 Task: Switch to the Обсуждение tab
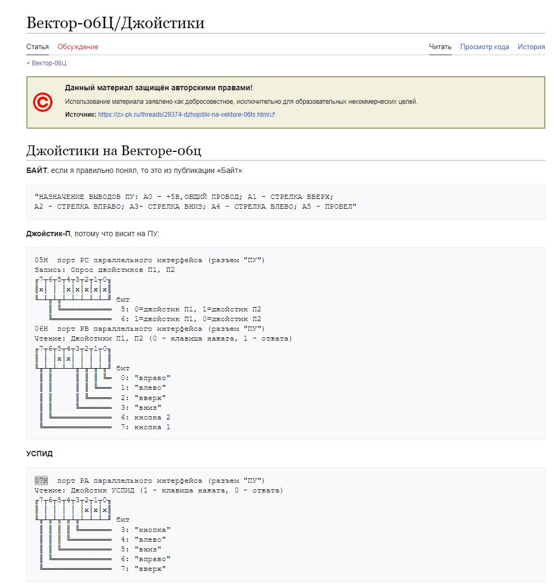point(78,47)
